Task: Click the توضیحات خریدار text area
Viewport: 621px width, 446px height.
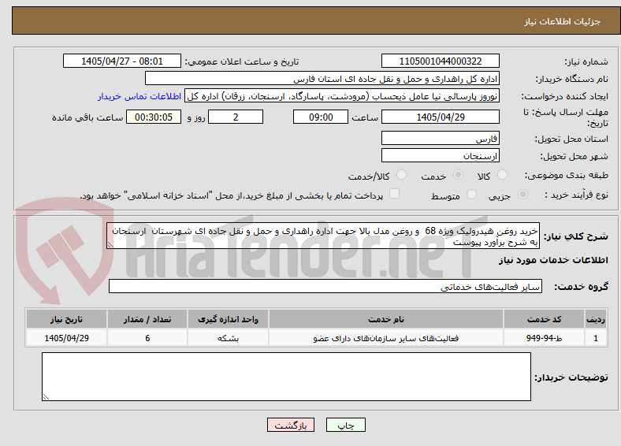Action: (286, 377)
